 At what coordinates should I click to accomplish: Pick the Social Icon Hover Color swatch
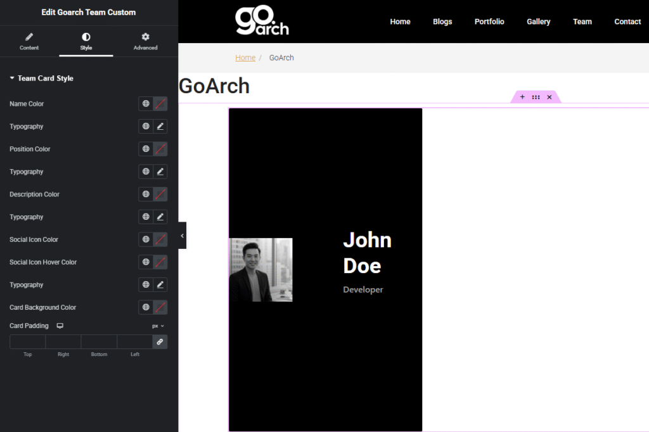point(160,262)
